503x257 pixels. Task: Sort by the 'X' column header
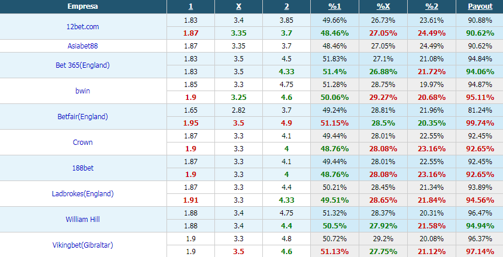[239, 6]
